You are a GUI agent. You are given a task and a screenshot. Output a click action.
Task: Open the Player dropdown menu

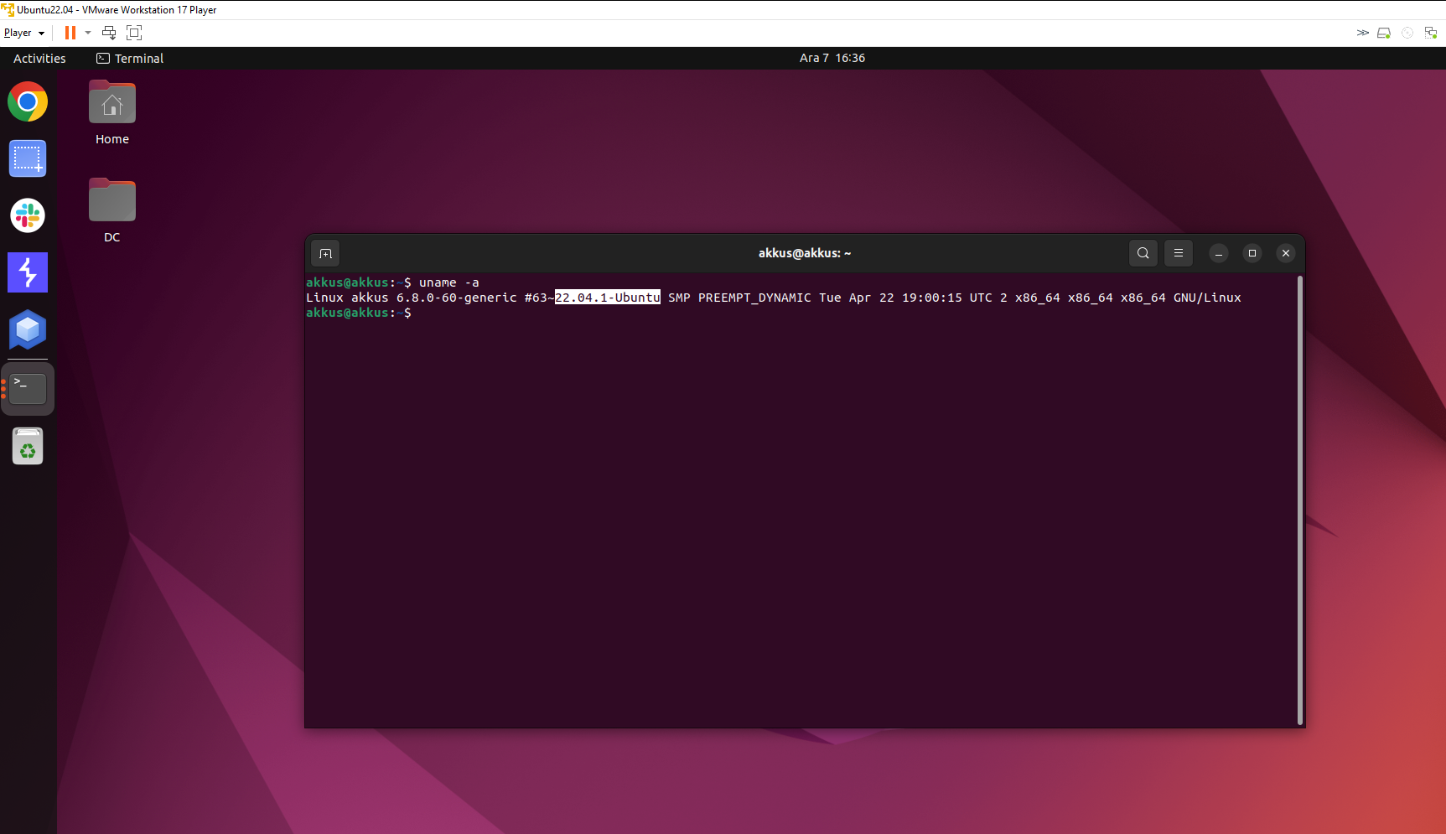pos(23,33)
